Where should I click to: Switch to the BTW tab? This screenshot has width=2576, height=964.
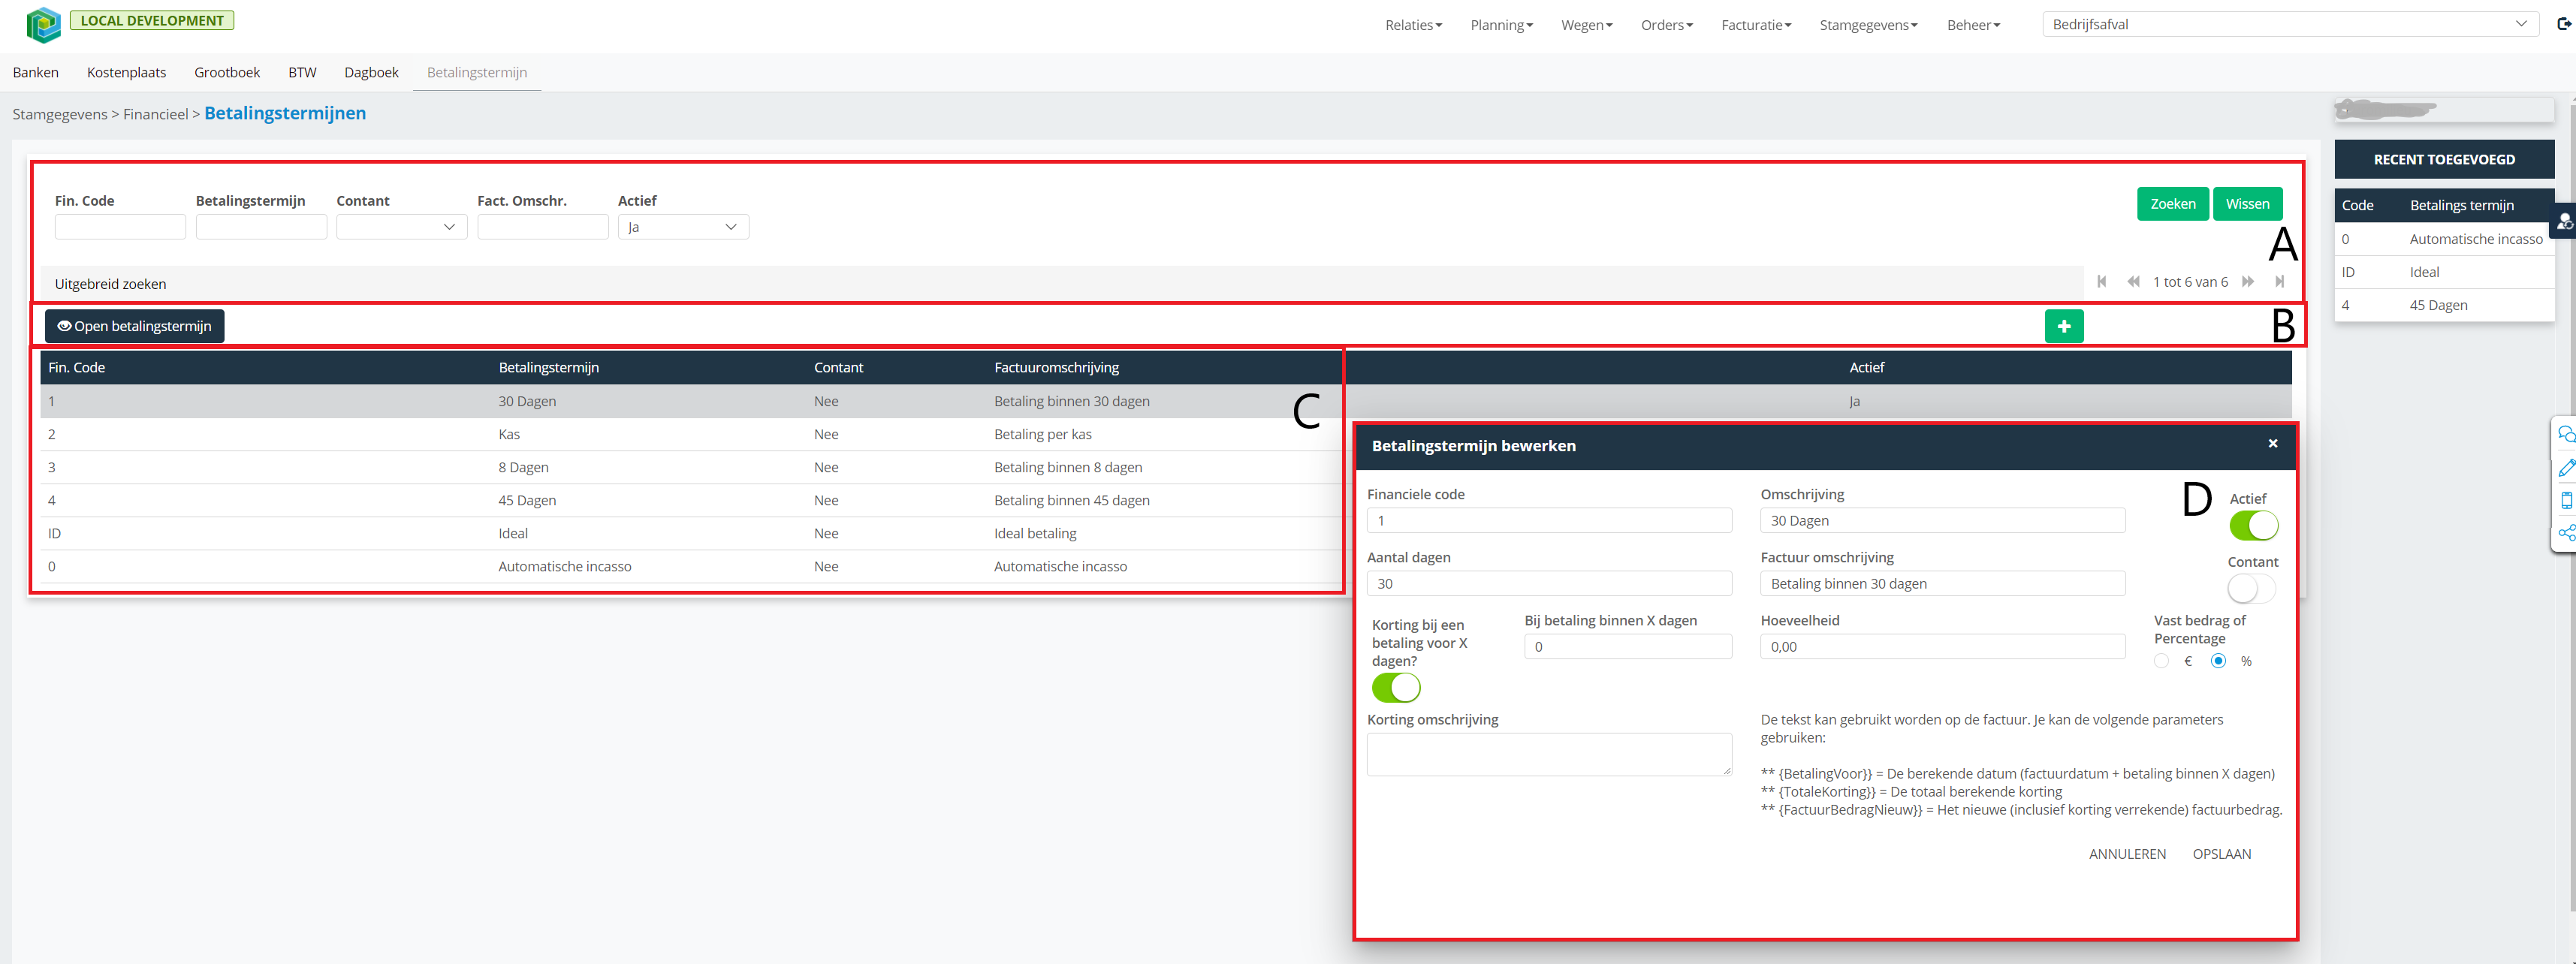(302, 72)
